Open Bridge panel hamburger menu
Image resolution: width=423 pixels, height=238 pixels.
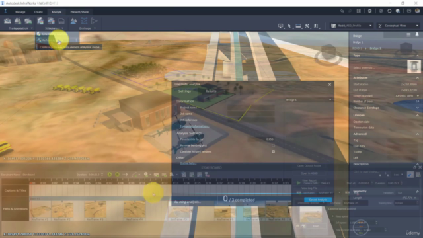[x=408, y=35]
